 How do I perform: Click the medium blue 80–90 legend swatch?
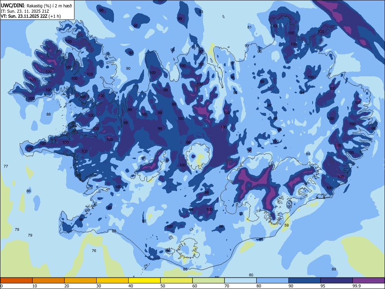point(273,281)
